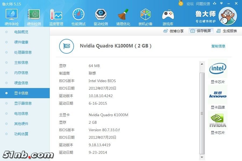Open the title bar dropdown menu arrow
Screen dimensions: 242x161
(221, 3)
